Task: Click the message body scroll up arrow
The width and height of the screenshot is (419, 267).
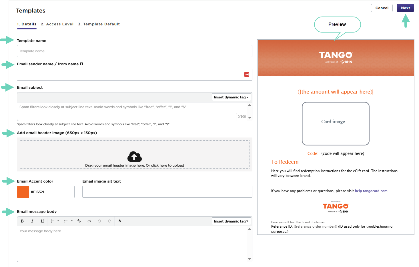Action: (x=250, y=229)
